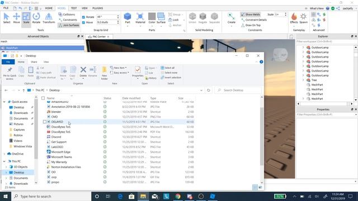Click Select all in File Explorer
This screenshot has width=358, height=201.
[x=168, y=68]
